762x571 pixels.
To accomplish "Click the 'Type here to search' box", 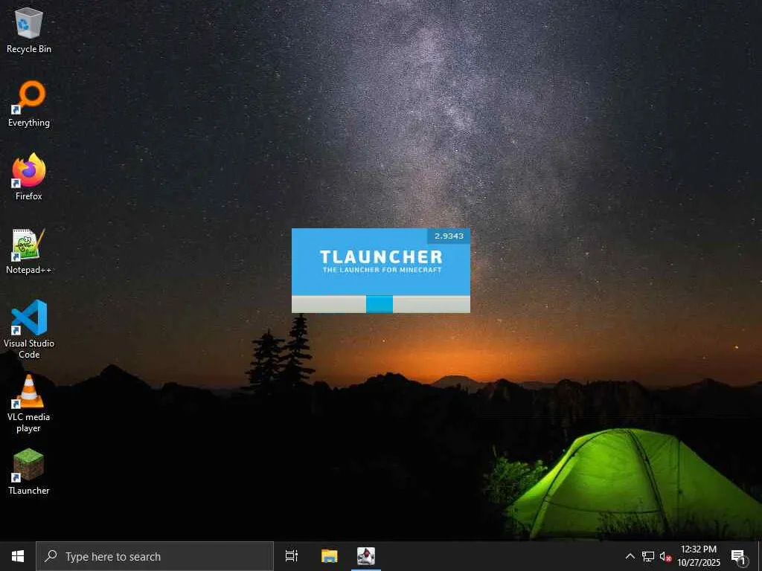I will tap(155, 556).
